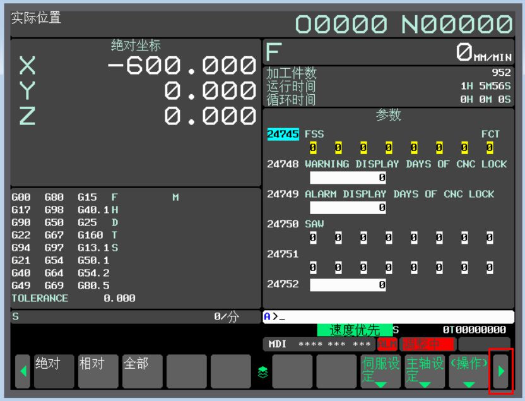Click the parameter 24748 warning days value field
Viewport: 525px width, 401px height.
pyautogui.click(x=348, y=178)
